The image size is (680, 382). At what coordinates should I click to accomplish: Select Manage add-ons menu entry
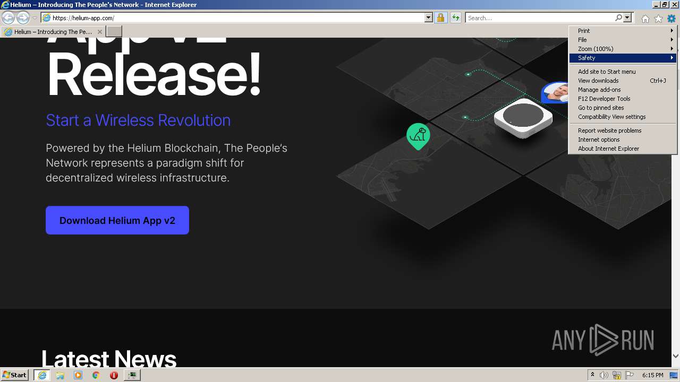(623, 90)
